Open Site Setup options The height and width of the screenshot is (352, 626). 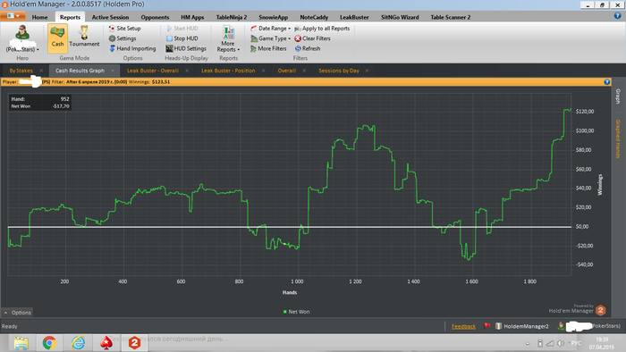coord(124,29)
